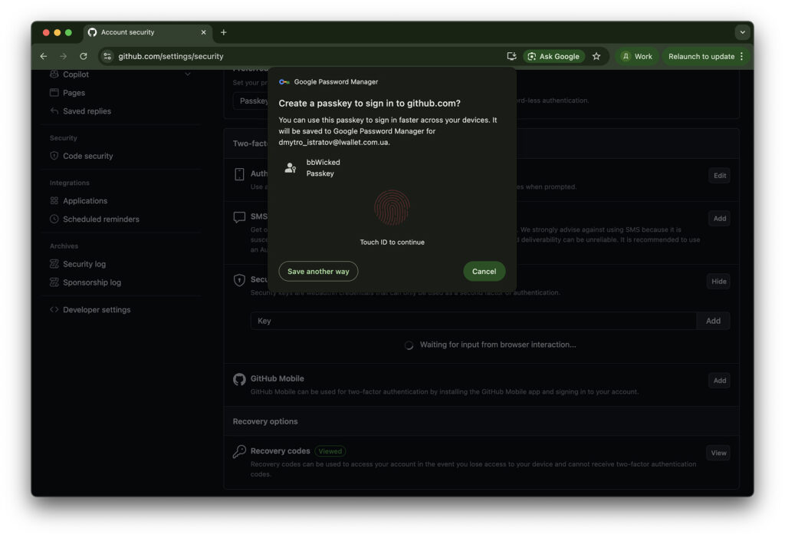This screenshot has width=785, height=538.
Task: Click the GitHub Mobile octocat icon
Action: [239, 380]
